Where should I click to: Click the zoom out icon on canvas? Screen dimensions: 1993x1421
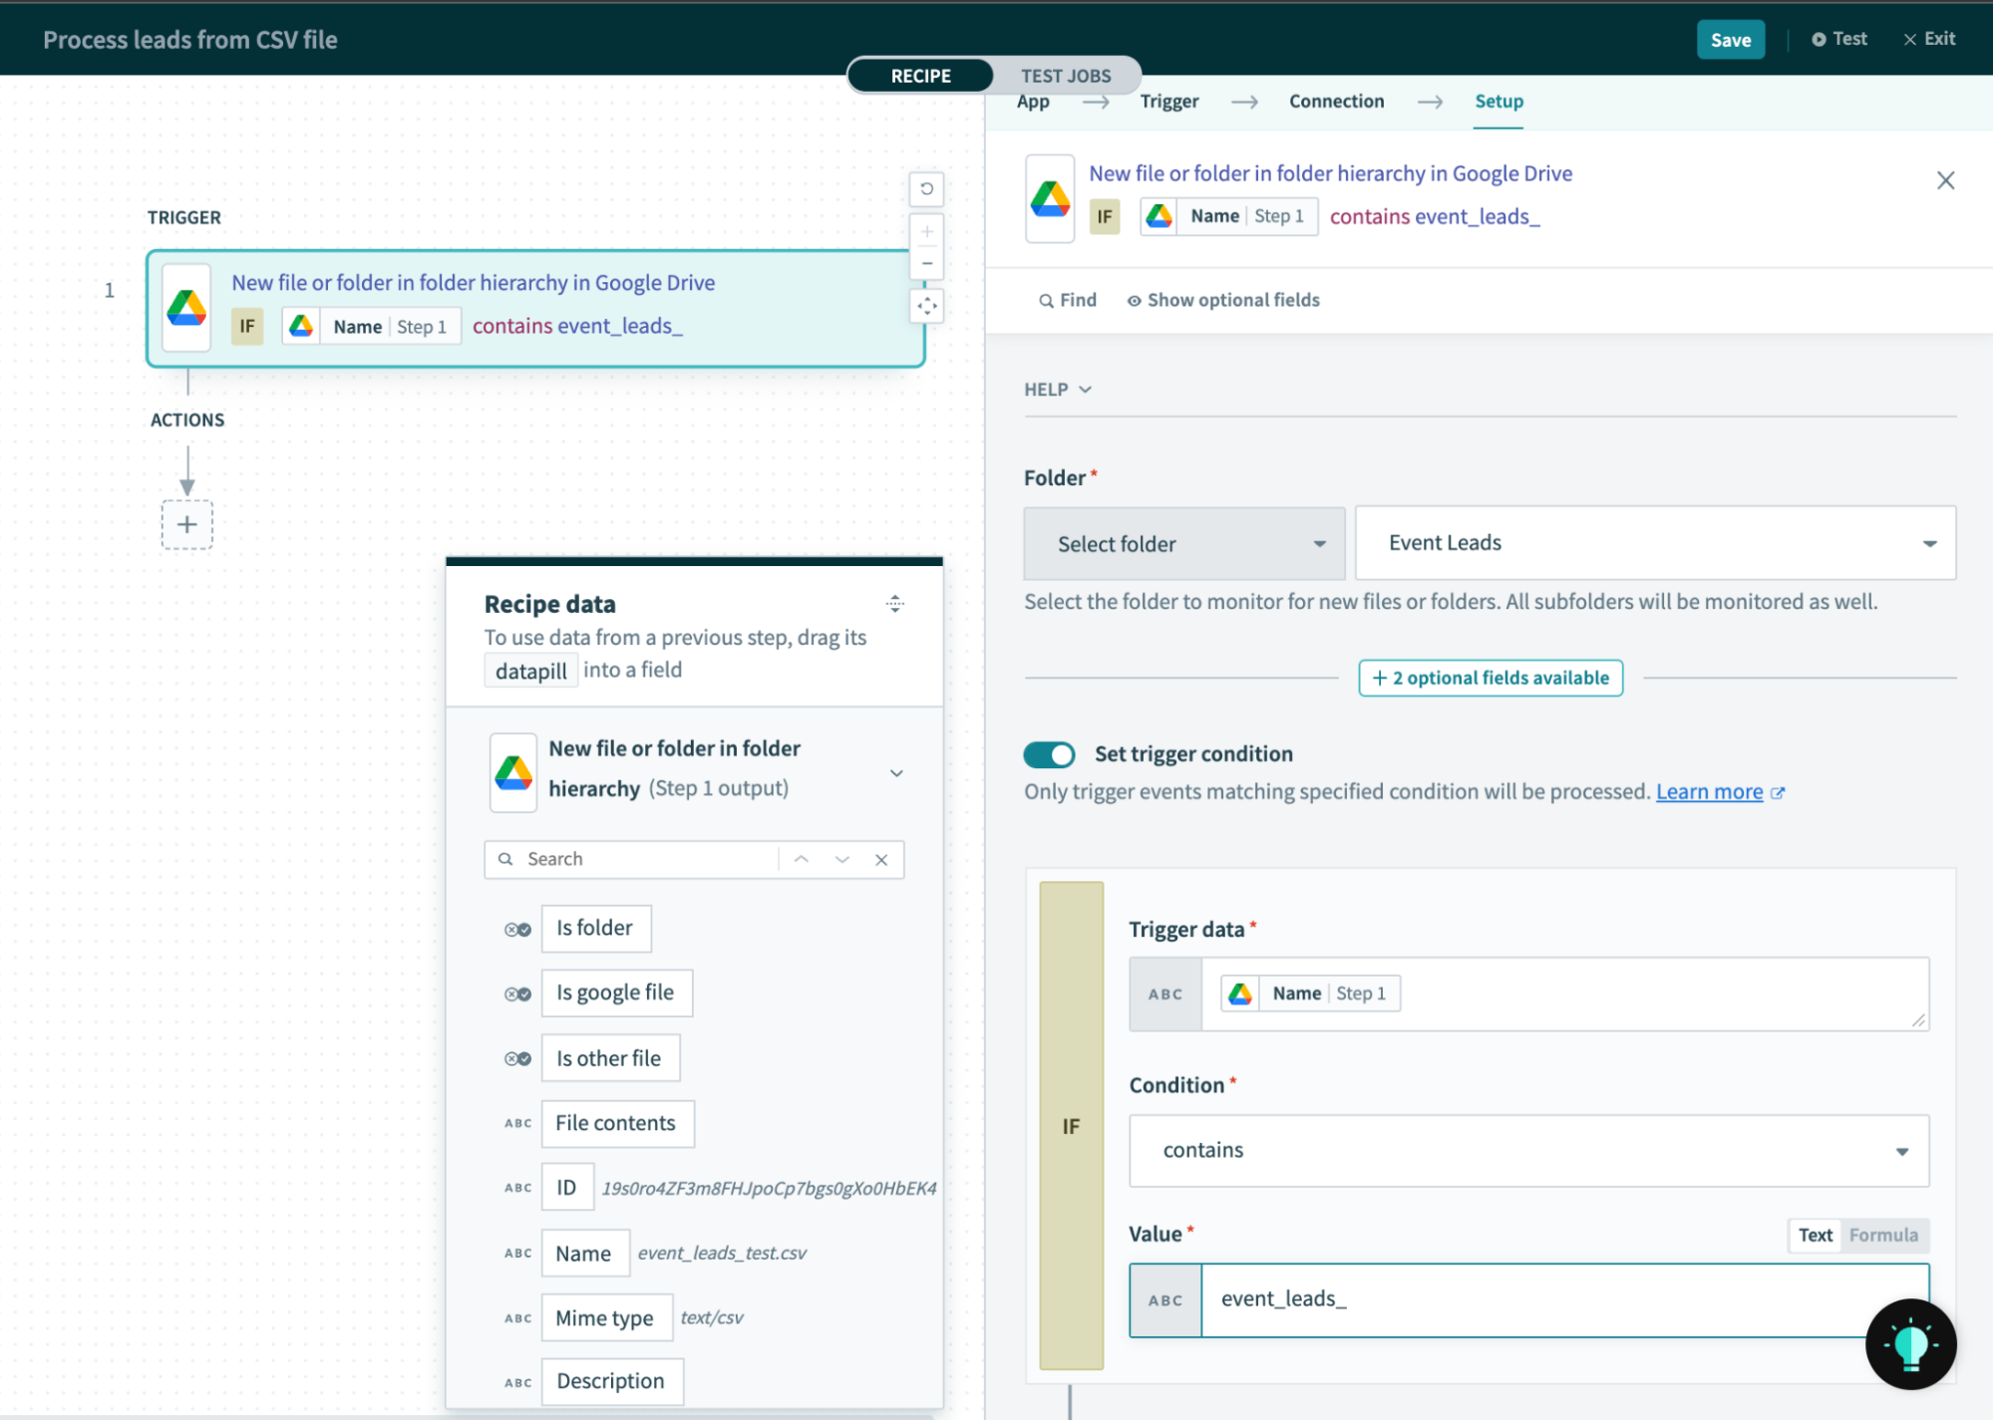(926, 261)
